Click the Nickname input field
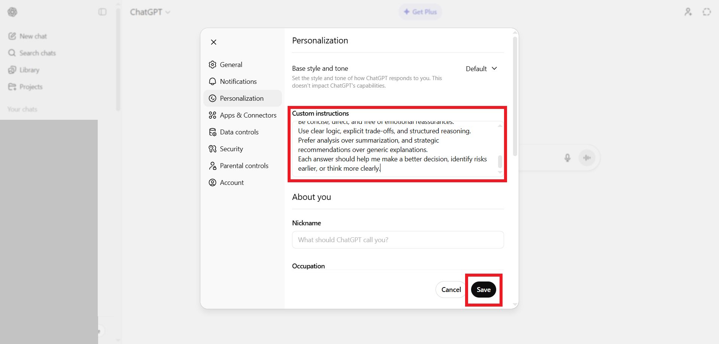 (398, 240)
